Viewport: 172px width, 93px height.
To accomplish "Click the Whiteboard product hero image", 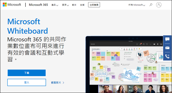I will (x=129, y=65).
